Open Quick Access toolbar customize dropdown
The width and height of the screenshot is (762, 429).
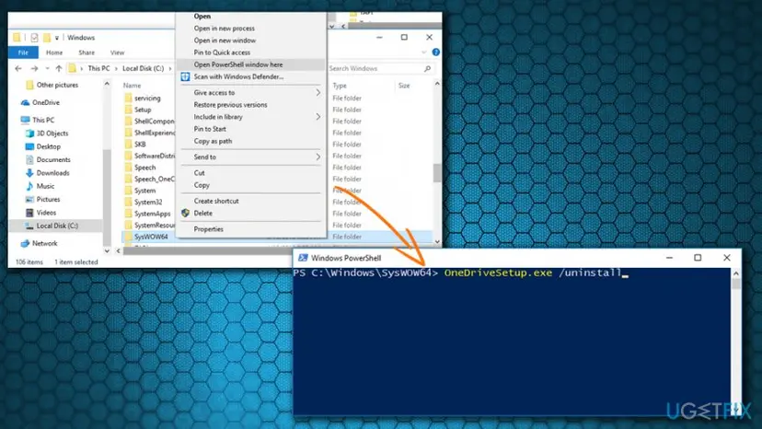click(57, 38)
